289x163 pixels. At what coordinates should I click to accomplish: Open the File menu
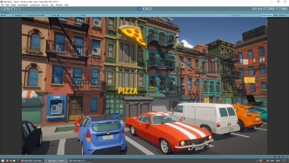coord(2,5)
